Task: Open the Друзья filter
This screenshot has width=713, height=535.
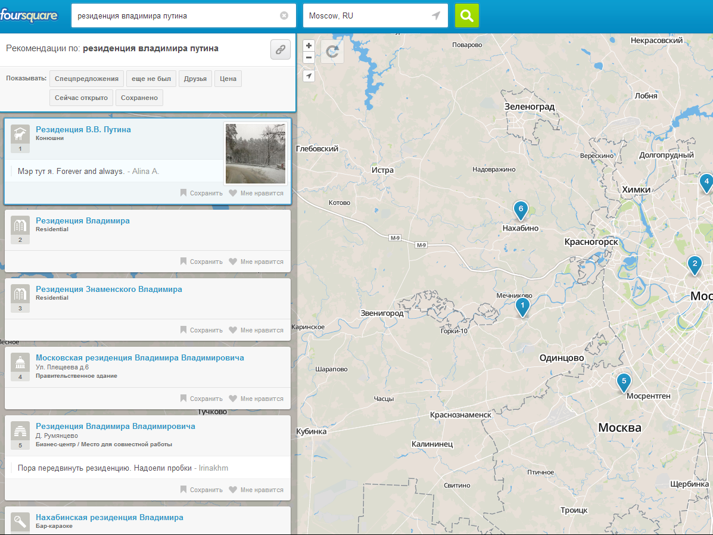Action: (195, 79)
